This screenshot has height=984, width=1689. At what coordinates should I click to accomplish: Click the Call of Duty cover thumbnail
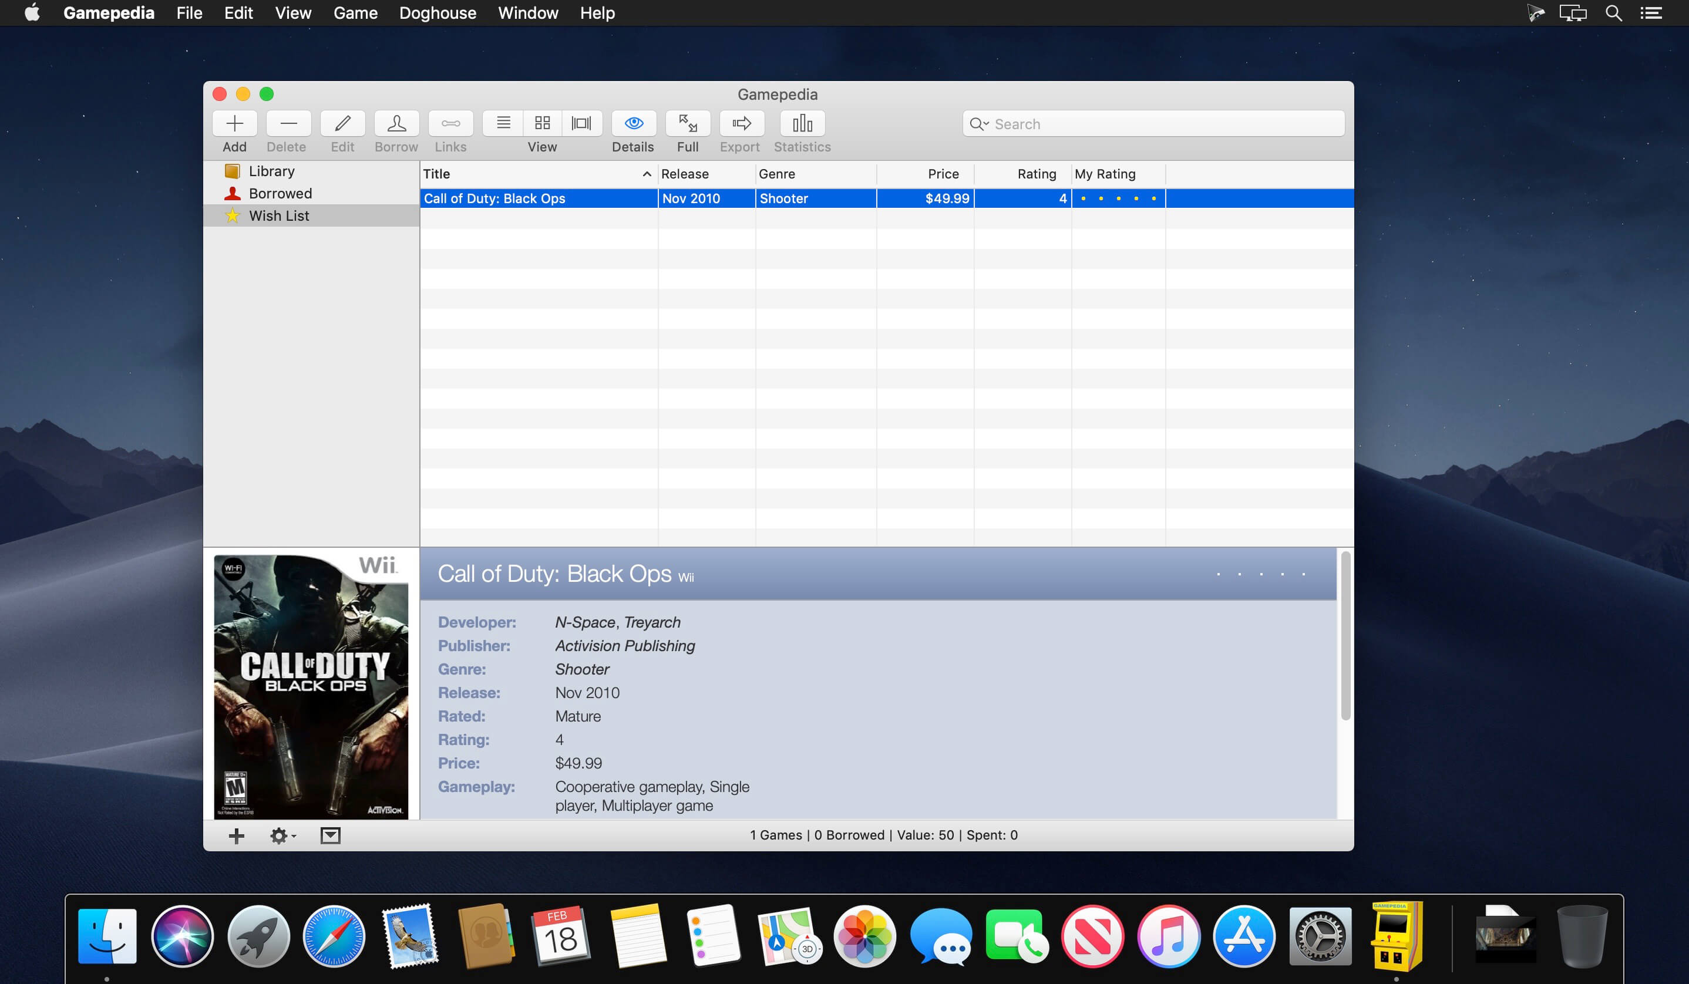(x=311, y=686)
